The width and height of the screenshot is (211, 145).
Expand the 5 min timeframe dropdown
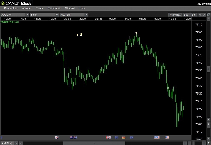point(57,15)
